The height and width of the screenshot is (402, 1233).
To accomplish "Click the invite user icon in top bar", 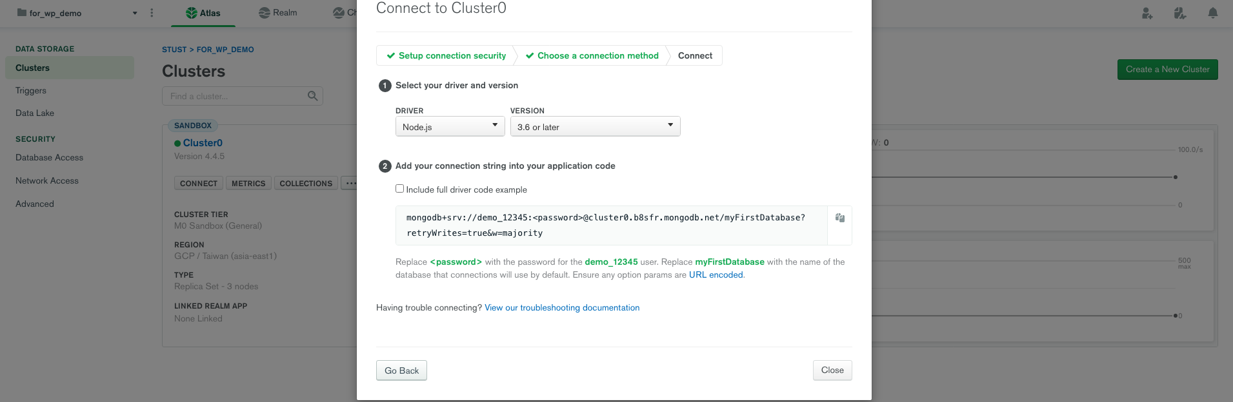I will (x=1147, y=13).
